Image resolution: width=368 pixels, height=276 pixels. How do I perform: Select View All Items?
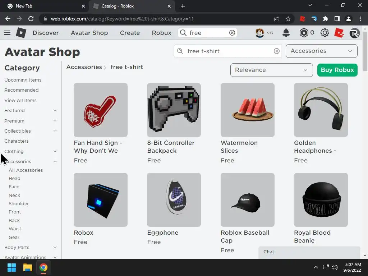click(x=20, y=101)
